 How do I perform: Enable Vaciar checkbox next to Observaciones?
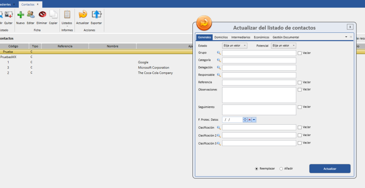300,90
